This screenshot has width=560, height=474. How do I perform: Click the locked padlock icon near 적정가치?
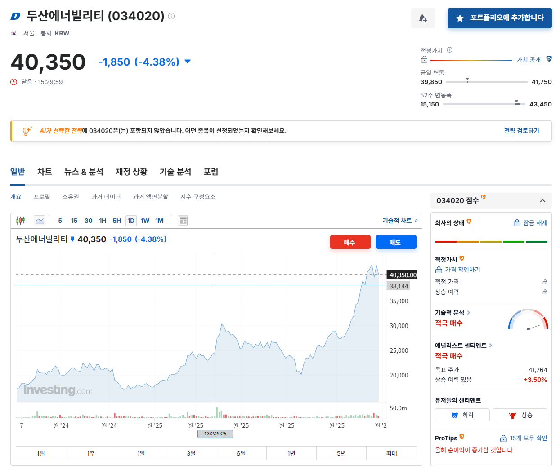pyautogui.click(x=424, y=59)
